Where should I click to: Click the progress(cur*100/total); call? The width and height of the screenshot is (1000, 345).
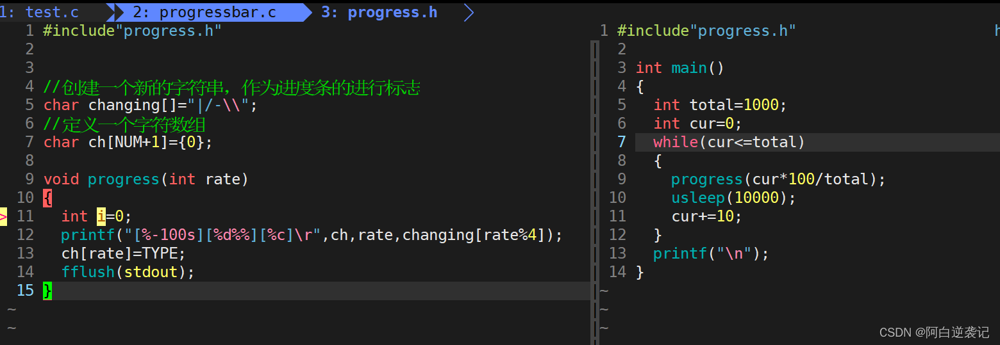point(778,179)
